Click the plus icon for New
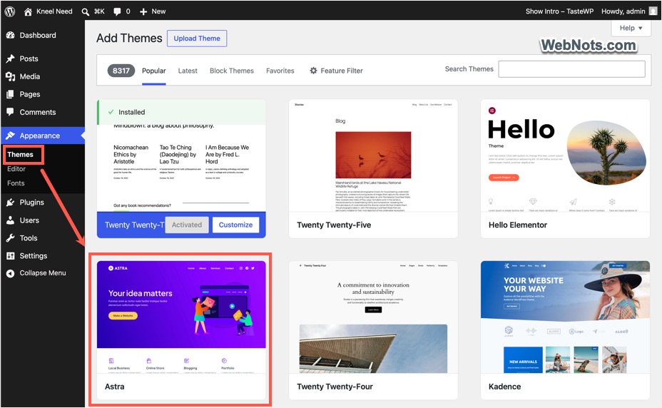Viewport: 662px width, 408px height. click(x=143, y=12)
